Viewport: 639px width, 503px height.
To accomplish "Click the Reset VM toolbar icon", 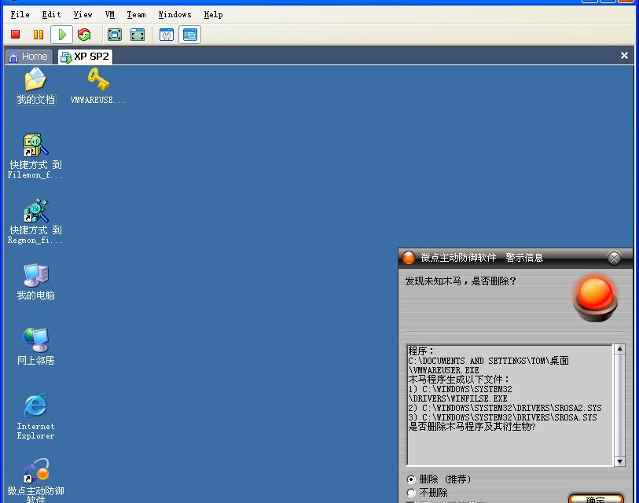I will click(84, 35).
